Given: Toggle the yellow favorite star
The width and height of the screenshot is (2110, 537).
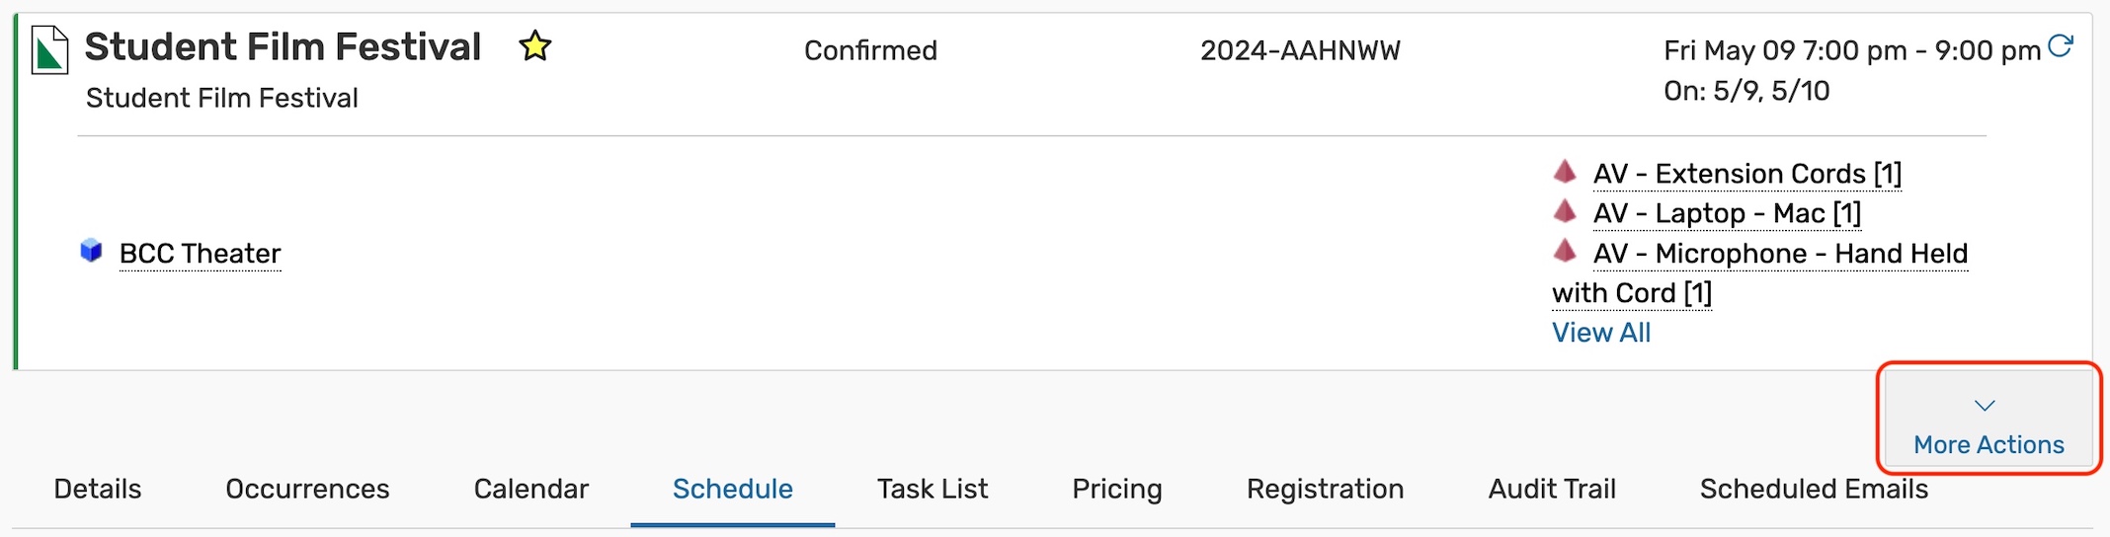Looking at the screenshot, I should click(535, 46).
